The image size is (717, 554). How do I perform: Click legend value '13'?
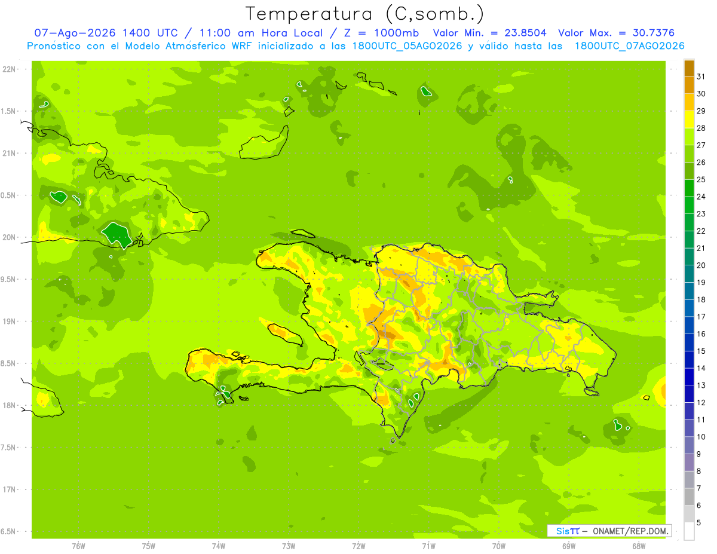tap(701, 385)
